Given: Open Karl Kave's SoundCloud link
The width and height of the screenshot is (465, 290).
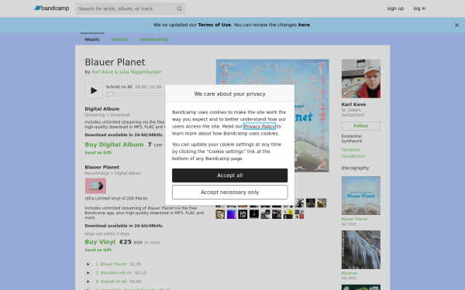Looking at the screenshot, I should click(353, 156).
